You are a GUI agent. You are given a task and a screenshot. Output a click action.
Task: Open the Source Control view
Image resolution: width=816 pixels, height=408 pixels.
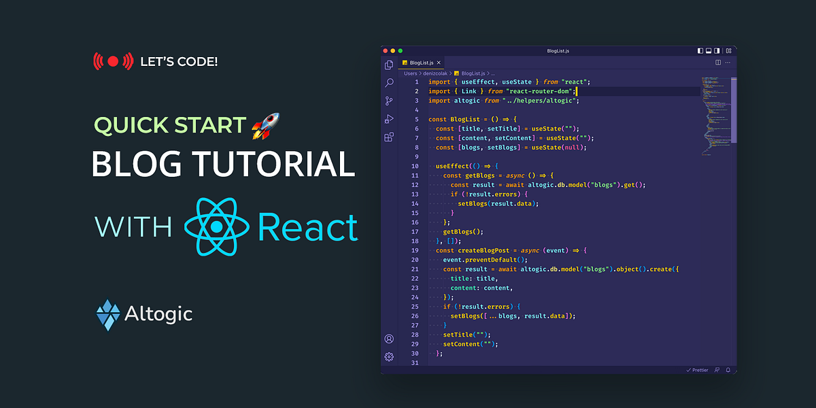(389, 101)
